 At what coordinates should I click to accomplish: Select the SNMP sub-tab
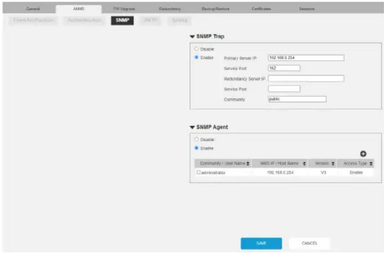point(123,20)
